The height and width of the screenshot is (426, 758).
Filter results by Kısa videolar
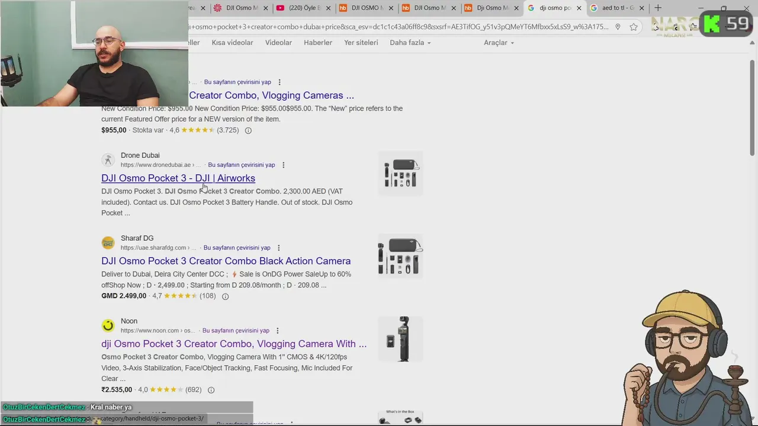coord(232,43)
